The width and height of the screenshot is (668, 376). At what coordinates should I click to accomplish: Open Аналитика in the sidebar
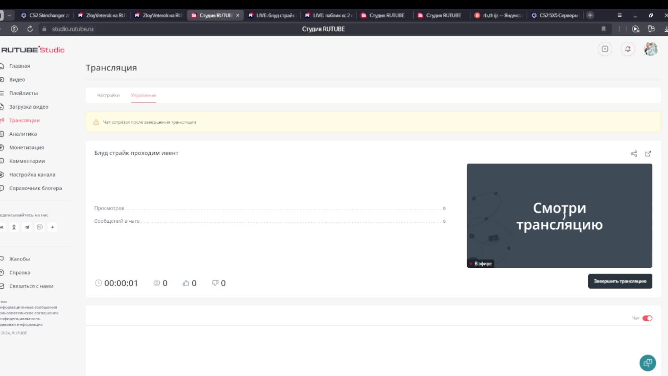point(23,134)
